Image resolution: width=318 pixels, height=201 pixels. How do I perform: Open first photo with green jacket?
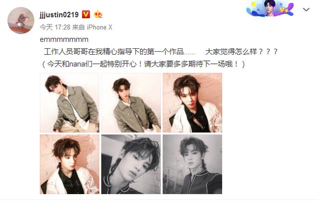point(70,102)
